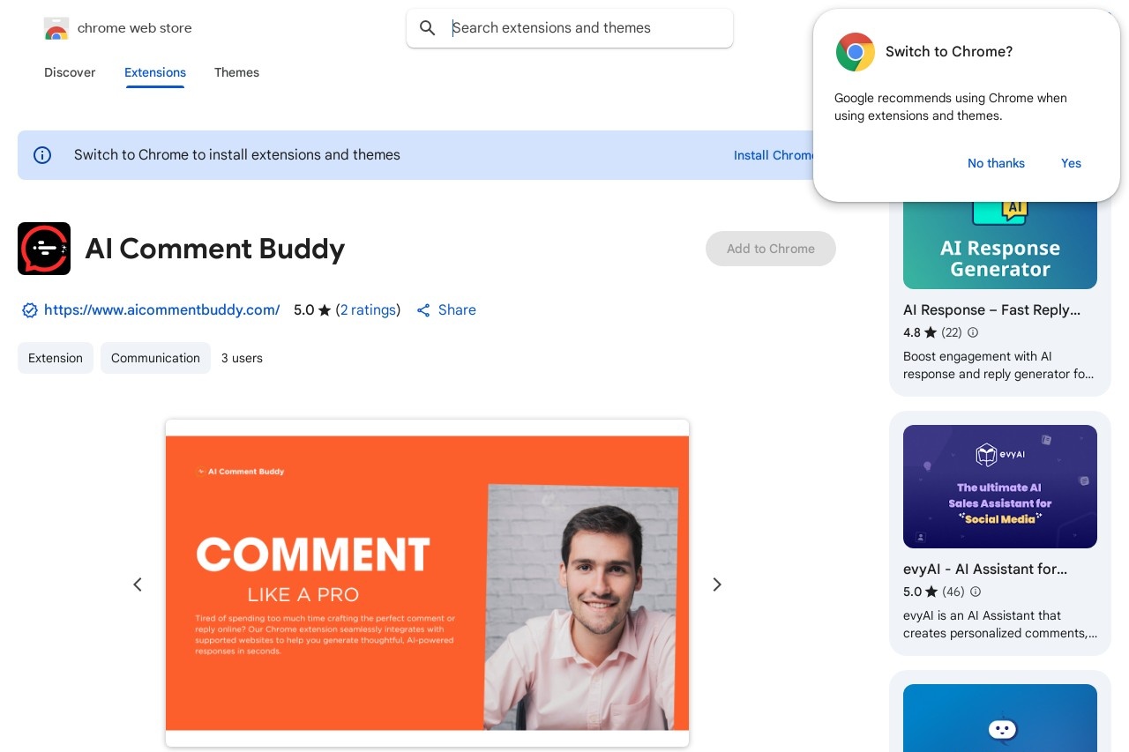Viewport: 1129px width, 752px height.
Task: Open the Discover tab
Action: (x=70, y=72)
